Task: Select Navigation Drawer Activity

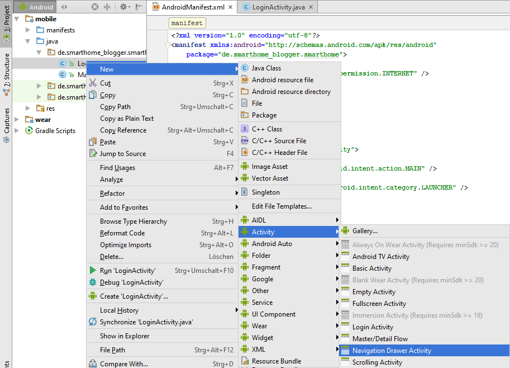Action: 424,351
